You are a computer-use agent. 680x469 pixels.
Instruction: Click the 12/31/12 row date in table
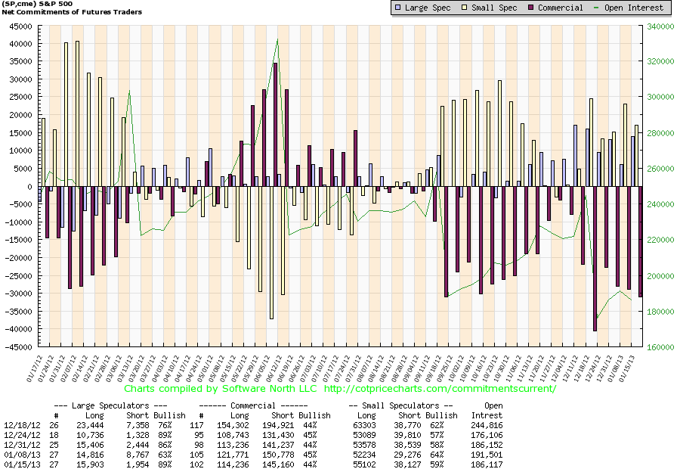pos(22,445)
